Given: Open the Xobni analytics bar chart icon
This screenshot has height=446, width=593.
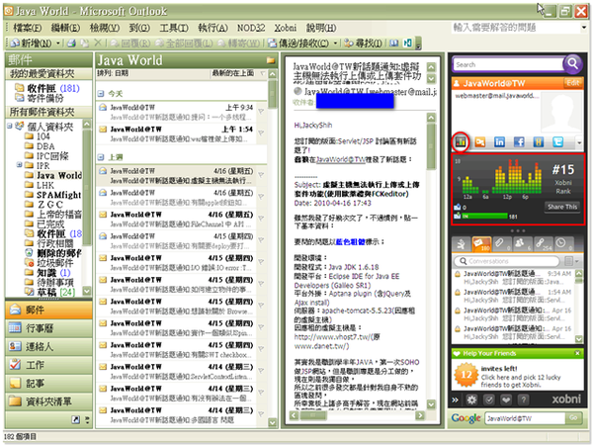Looking at the screenshot, I should coord(461,142).
